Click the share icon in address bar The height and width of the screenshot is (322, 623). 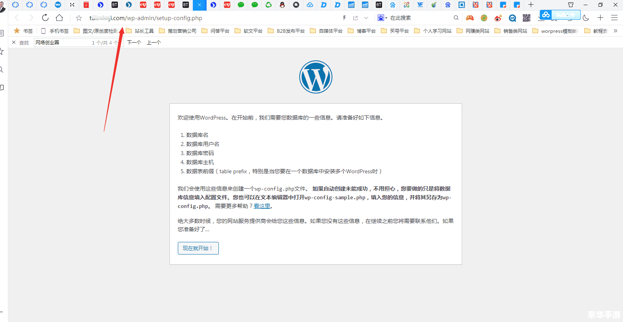pos(356,18)
